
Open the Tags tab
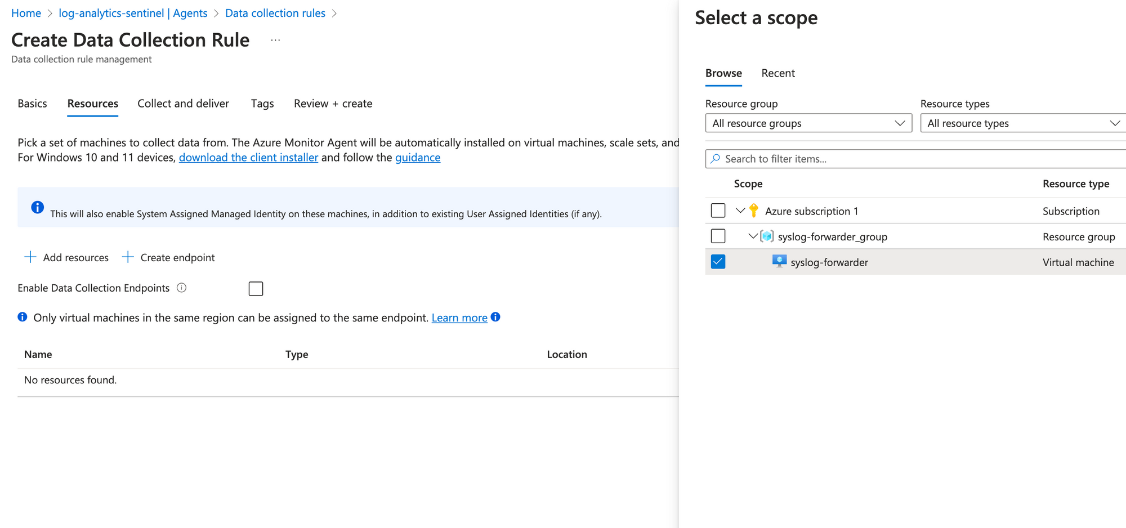click(x=262, y=104)
